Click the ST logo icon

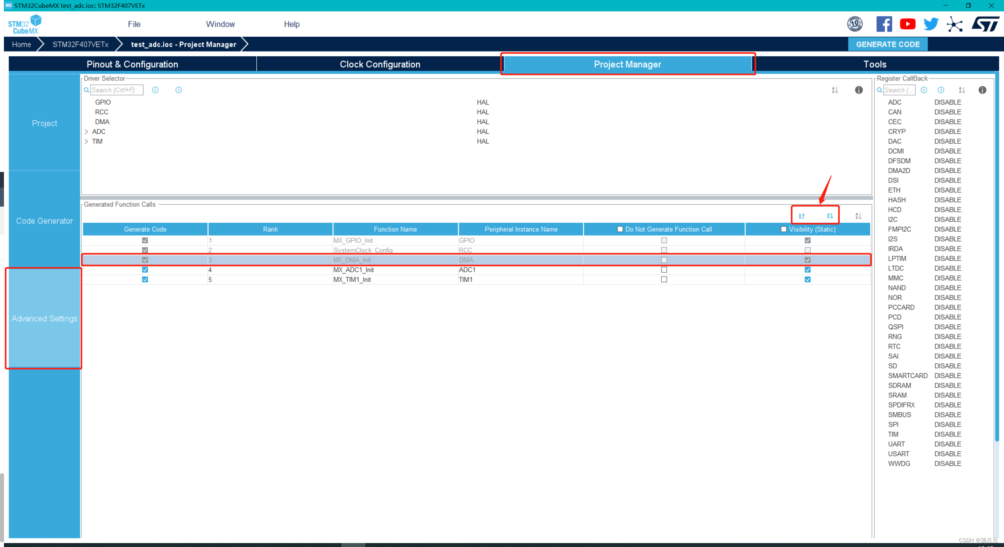(x=986, y=24)
